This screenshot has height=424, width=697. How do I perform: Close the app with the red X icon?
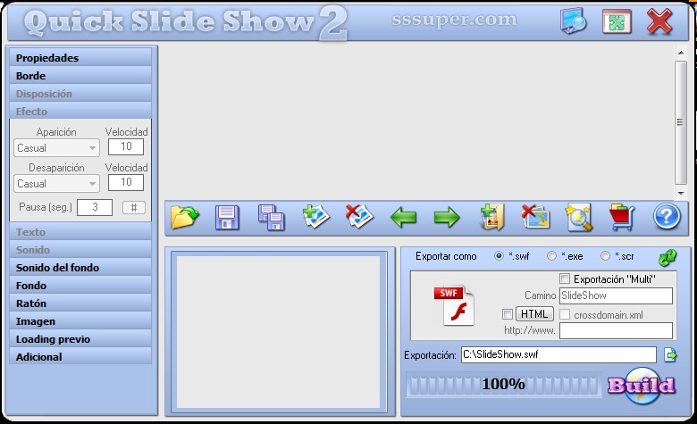tap(659, 21)
